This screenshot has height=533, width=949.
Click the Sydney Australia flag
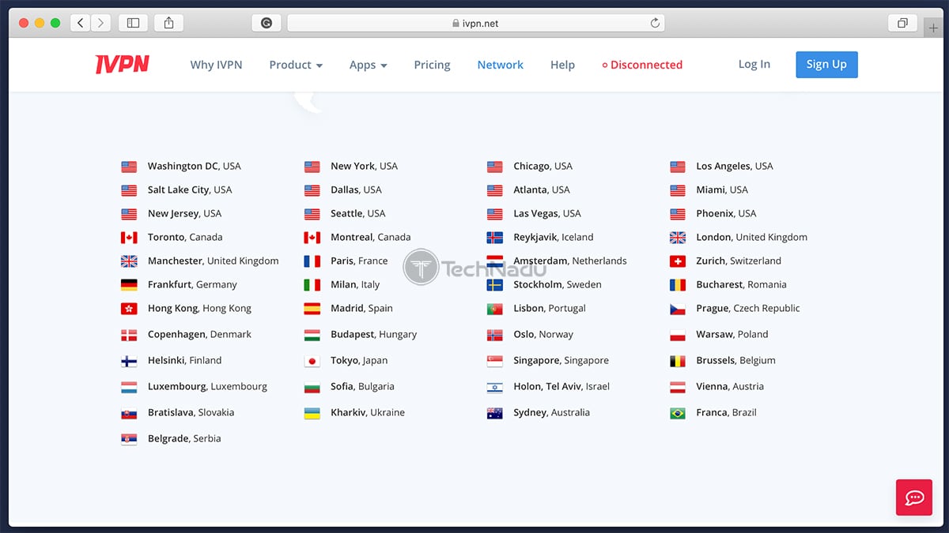495,413
